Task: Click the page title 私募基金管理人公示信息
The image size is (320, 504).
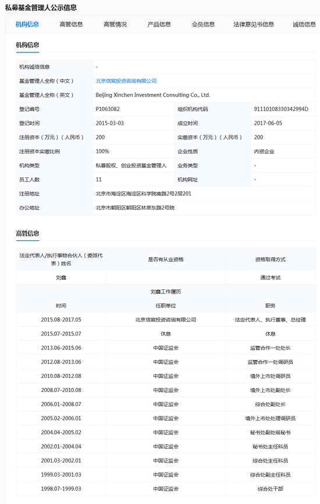Action: (x=41, y=8)
